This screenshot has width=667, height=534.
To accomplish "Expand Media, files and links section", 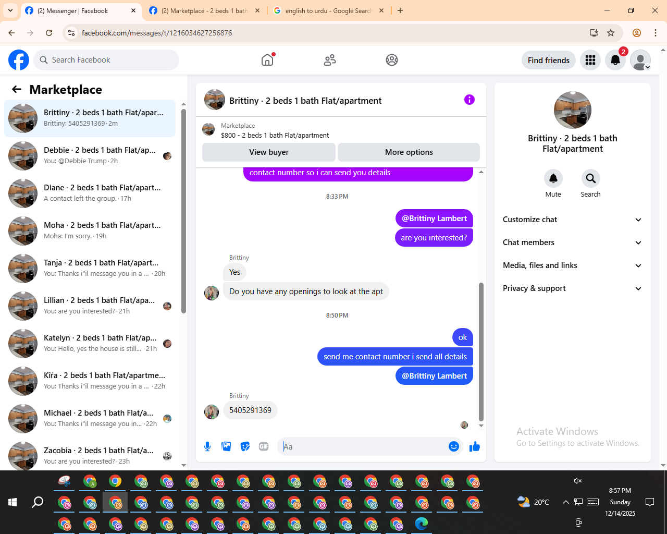I will point(572,265).
